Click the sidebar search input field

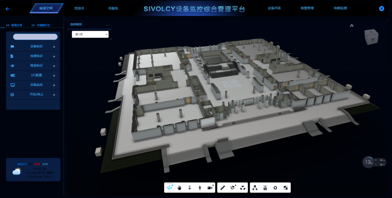(x=35, y=37)
